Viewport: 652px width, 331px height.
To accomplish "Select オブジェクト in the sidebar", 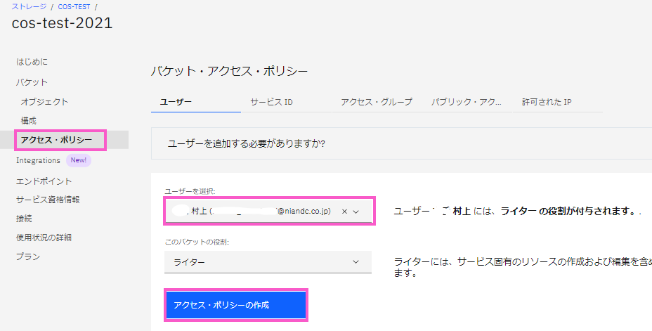I will click(x=44, y=101).
